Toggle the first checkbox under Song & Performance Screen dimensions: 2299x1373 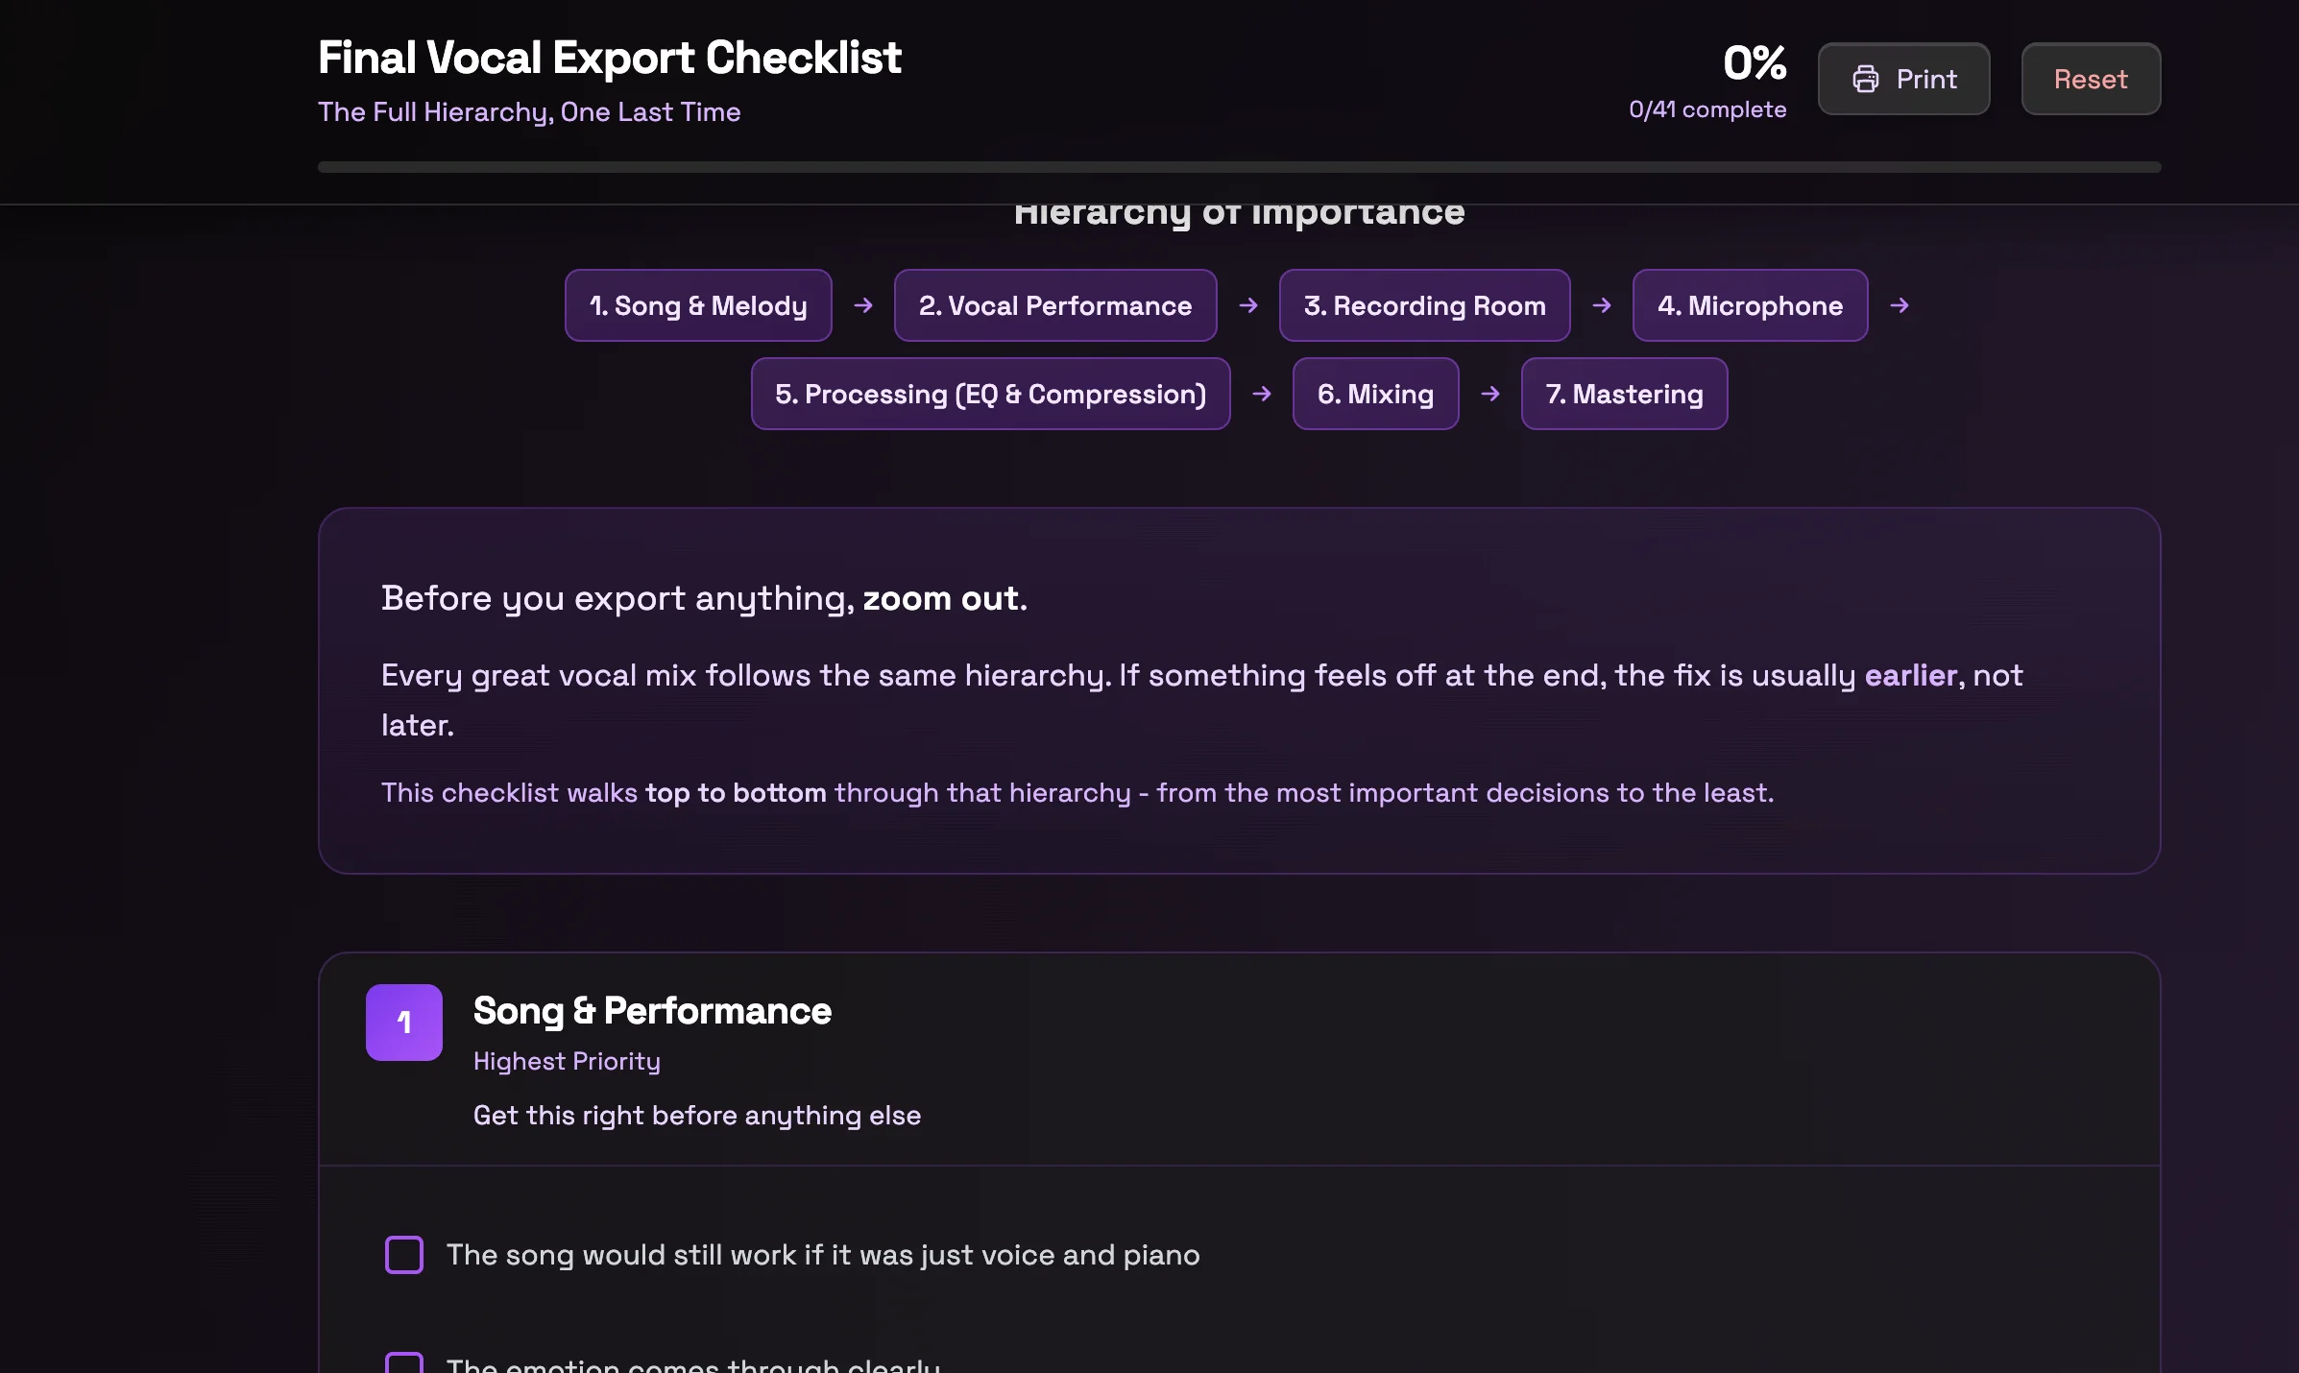[403, 1254]
